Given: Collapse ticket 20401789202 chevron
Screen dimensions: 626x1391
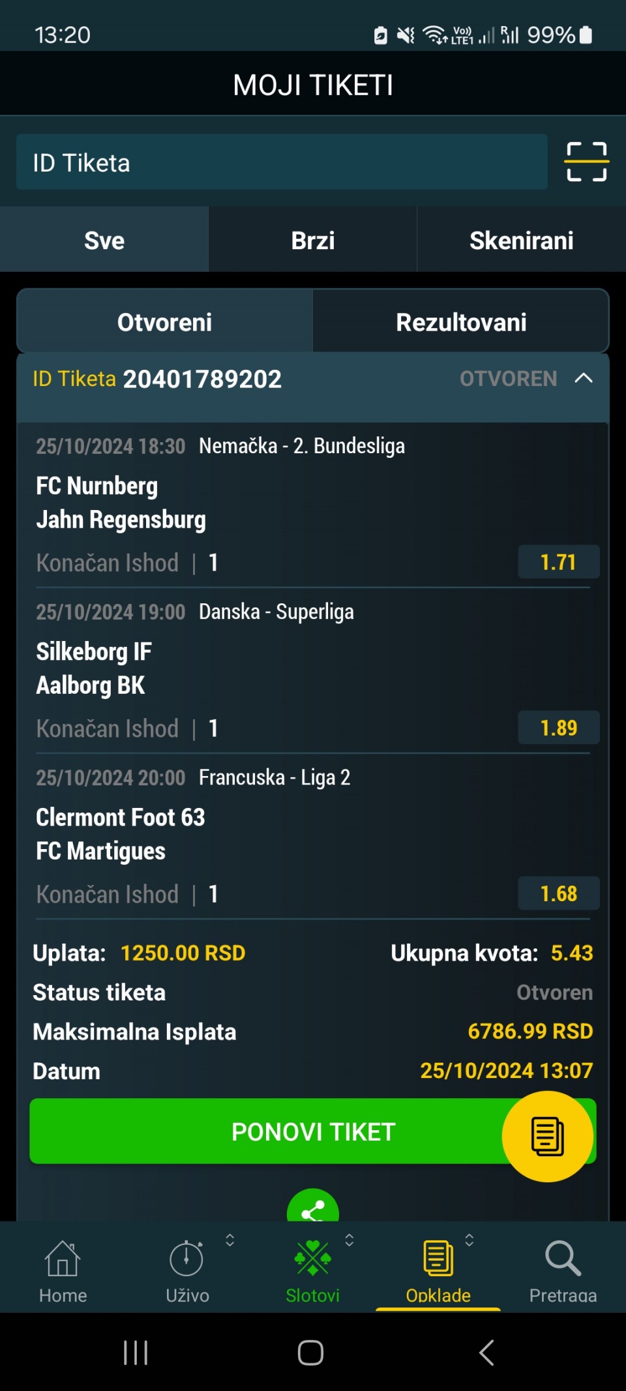Looking at the screenshot, I should [584, 378].
